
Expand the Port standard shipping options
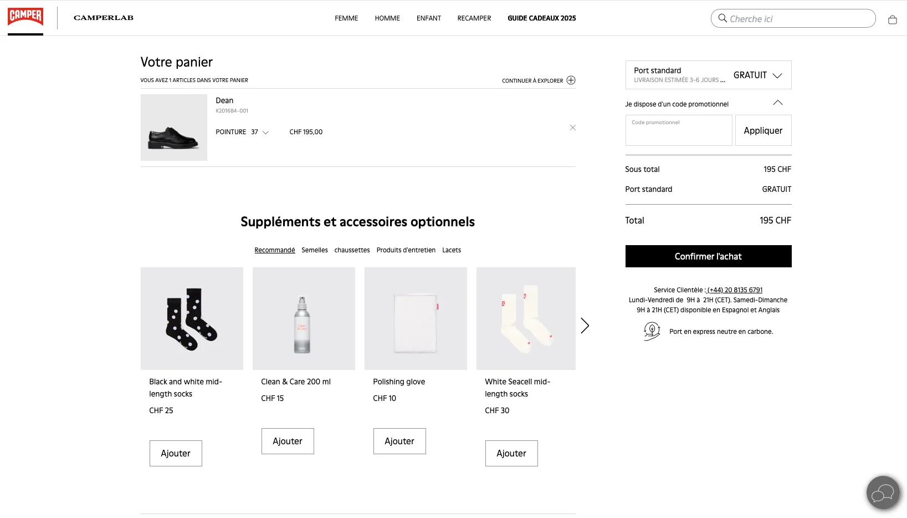pyautogui.click(x=777, y=75)
